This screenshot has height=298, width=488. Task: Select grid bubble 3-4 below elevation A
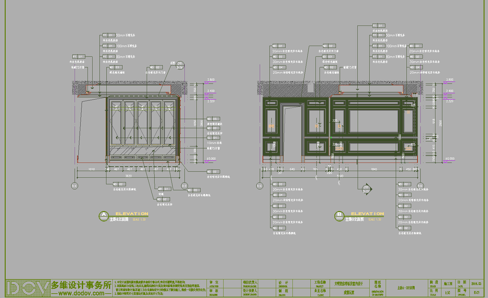74,186
